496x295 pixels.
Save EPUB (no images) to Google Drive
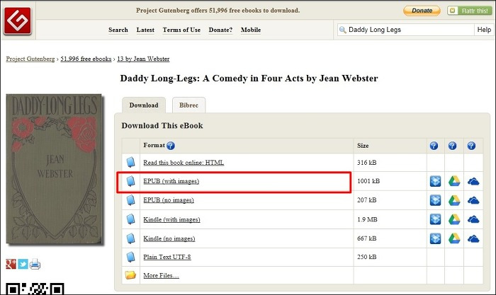point(454,200)
